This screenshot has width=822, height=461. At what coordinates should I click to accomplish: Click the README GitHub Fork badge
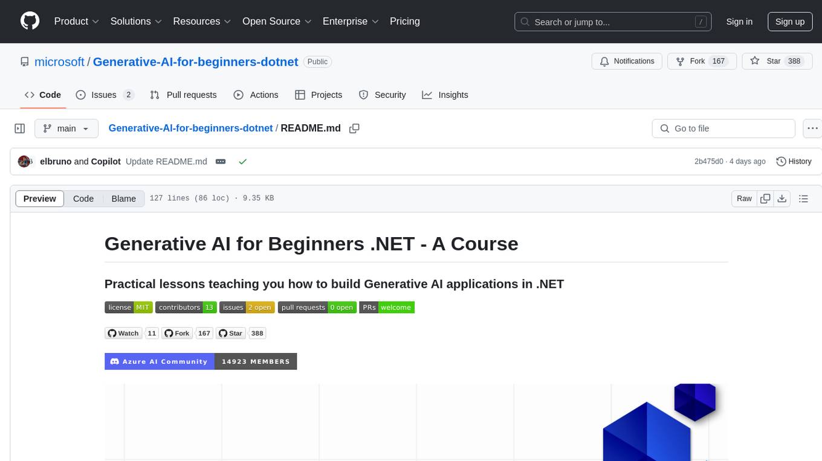[177, 333]
